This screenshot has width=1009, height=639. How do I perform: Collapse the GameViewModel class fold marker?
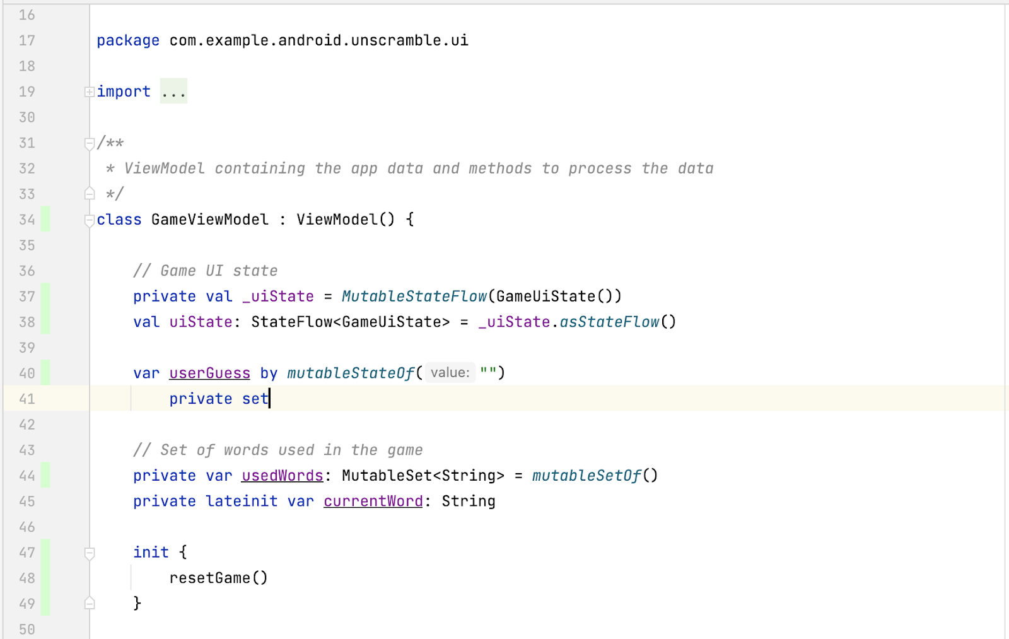89,220
